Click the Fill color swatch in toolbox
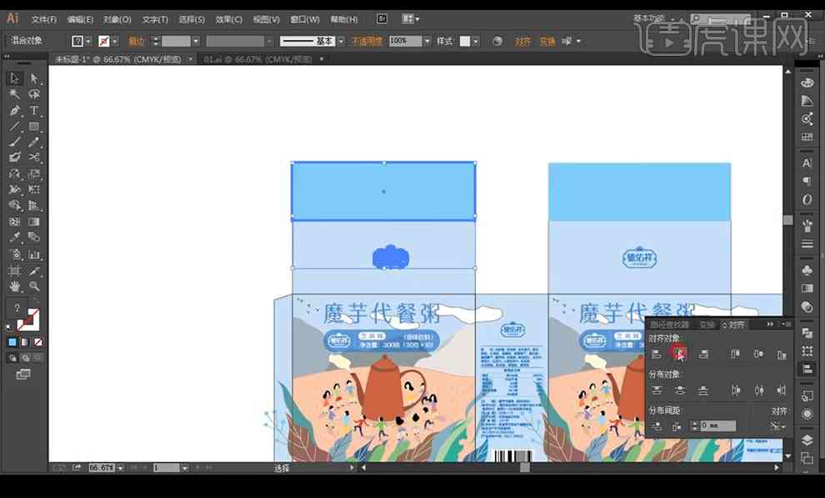The width and height of the screenshot is (825, 498). click(17, 308)
